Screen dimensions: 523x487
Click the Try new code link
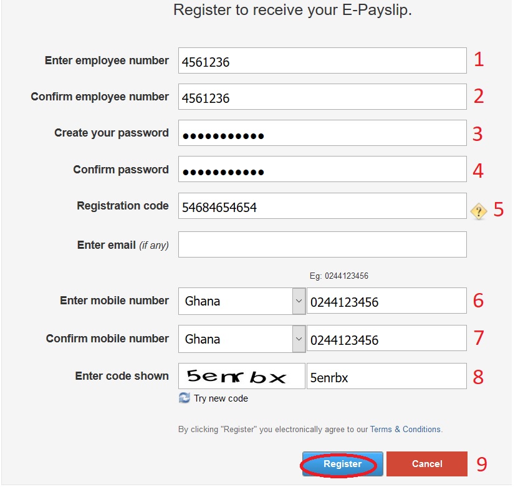[x=221, y=398]
